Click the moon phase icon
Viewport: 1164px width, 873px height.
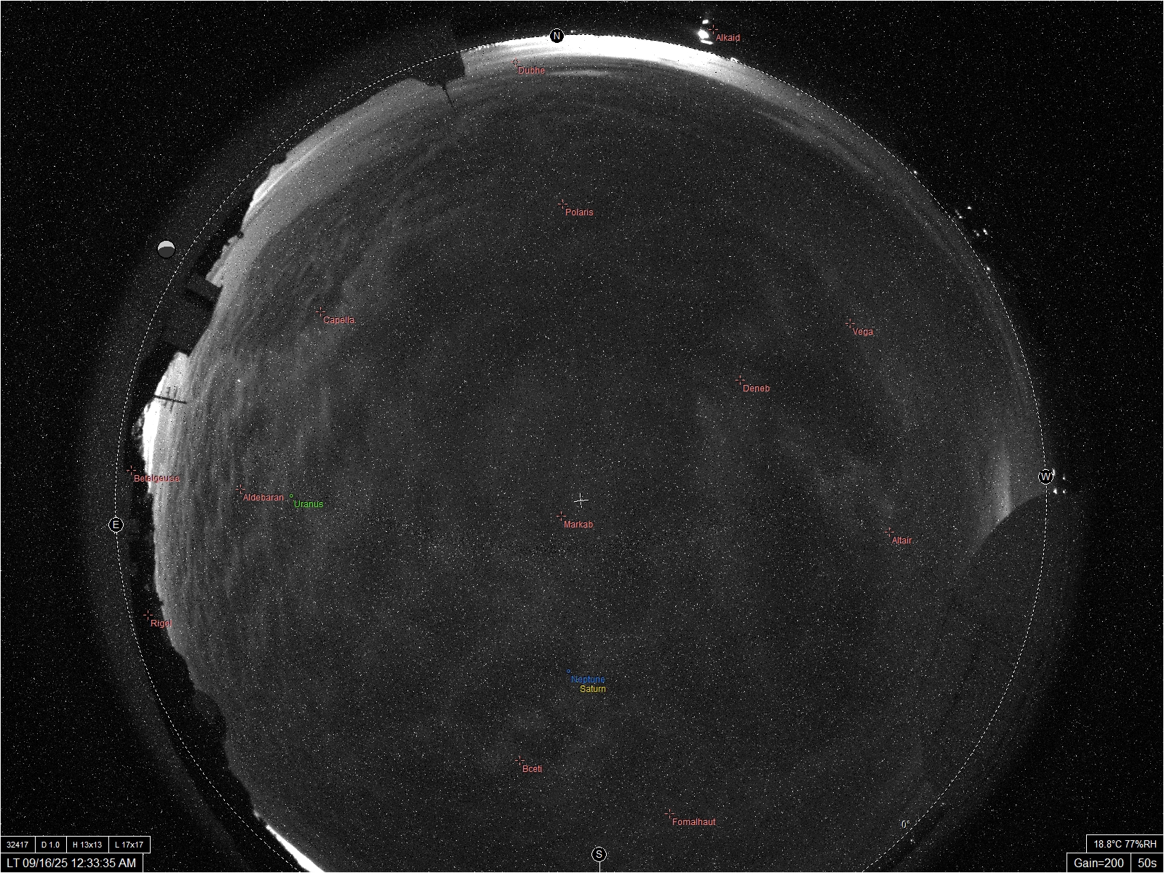[x=167, y=249]
